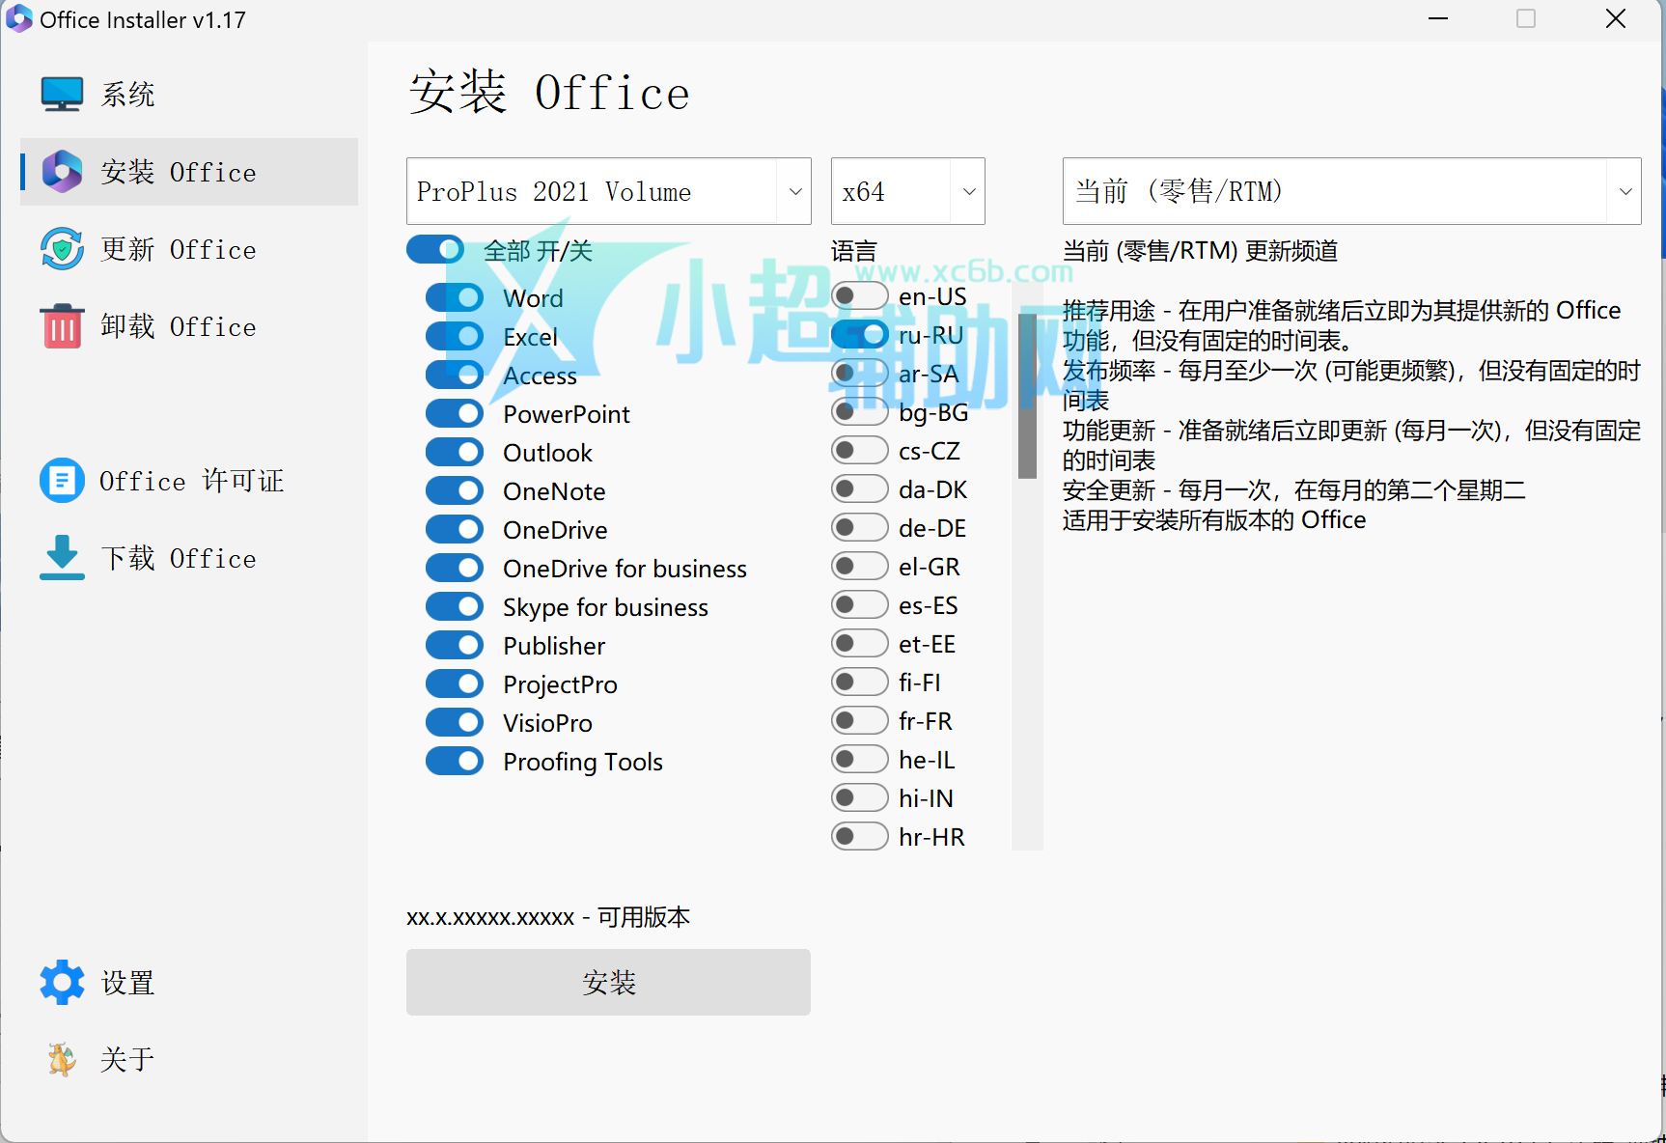1666x1143 pixels.
Task: Turn on the cs-CZ language
Action: click(x=860, y=450)
